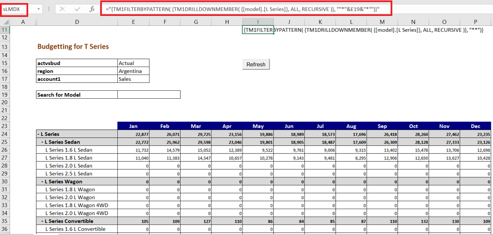493x235 pixels.
Task: Select the L Series 1.6 L Convertible label
Action: (x=76, y=229)
